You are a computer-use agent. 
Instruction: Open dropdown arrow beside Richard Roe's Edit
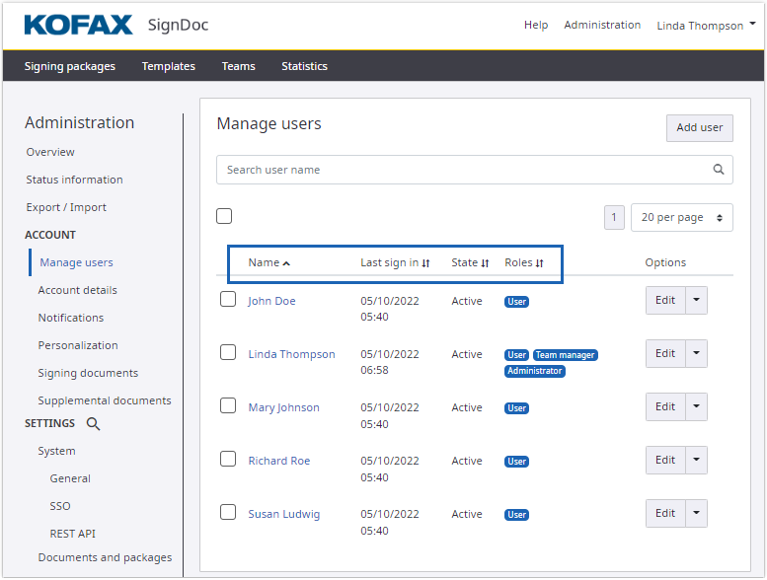696,460
